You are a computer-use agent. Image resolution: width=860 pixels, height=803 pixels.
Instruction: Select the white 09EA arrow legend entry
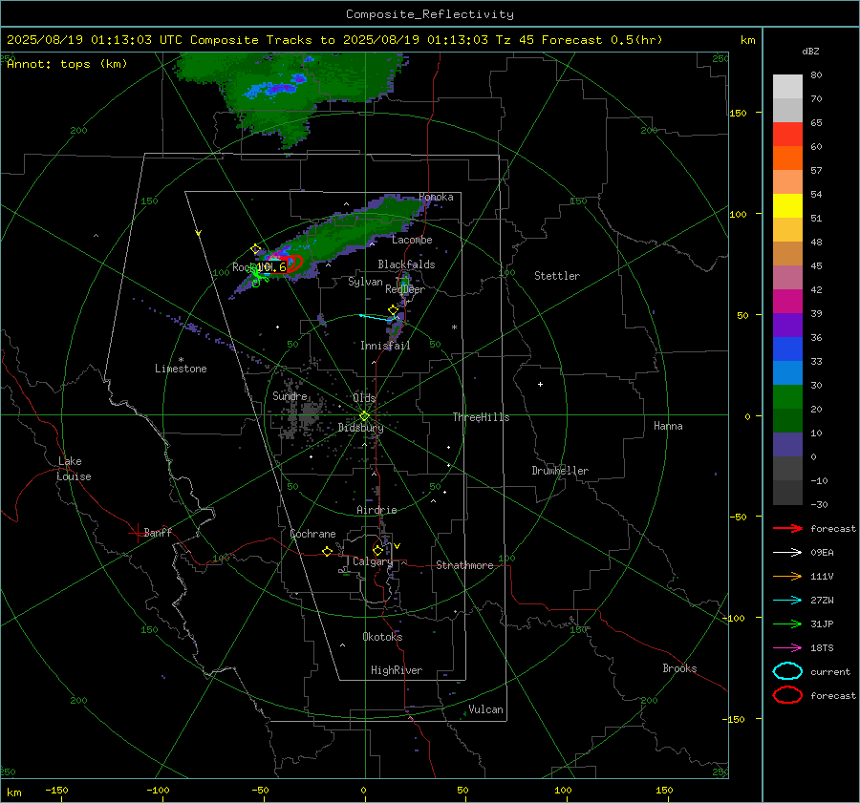787,553
